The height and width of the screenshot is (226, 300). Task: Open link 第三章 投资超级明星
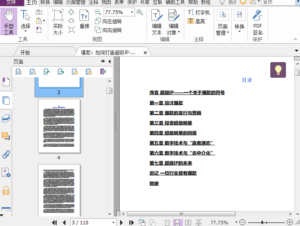(x=171, y=123)
